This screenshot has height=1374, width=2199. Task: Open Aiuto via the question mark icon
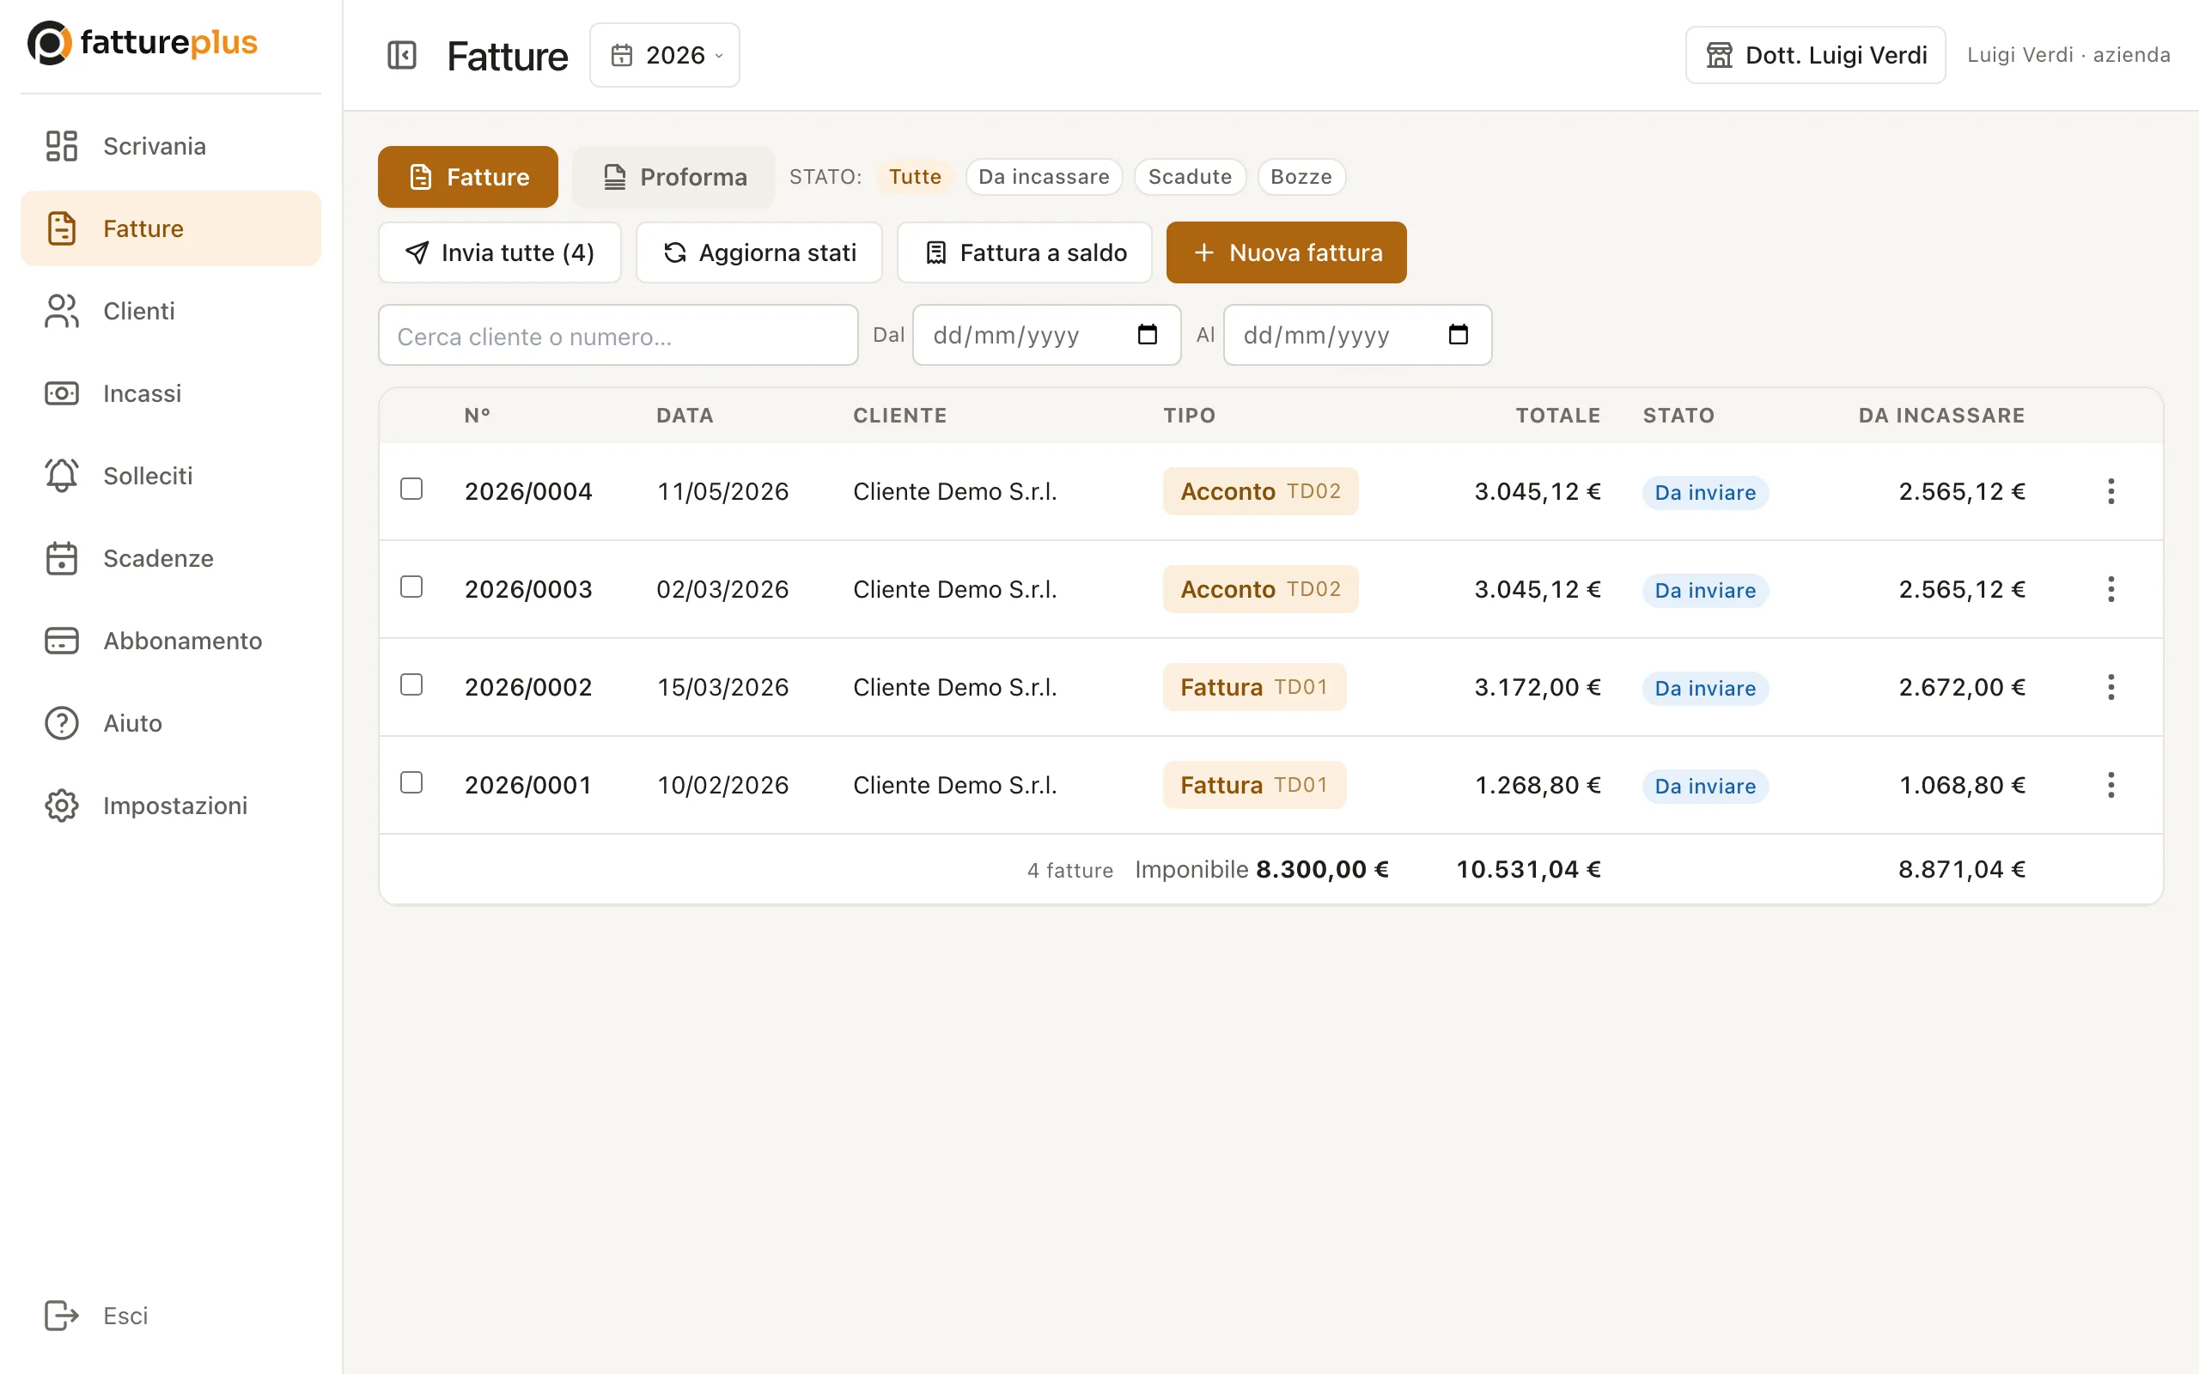click(62, 722)
